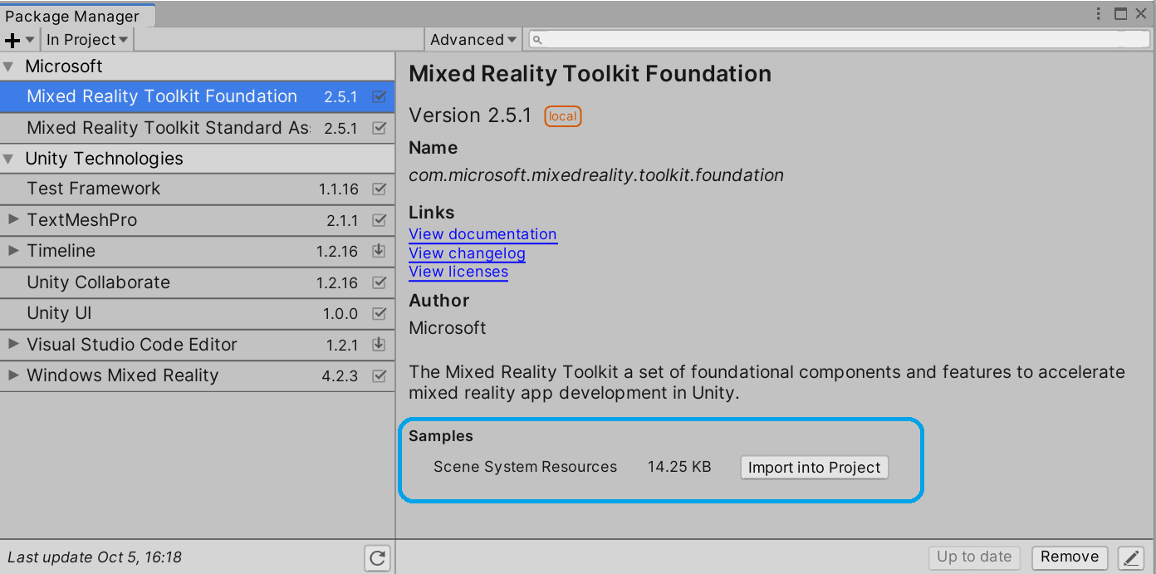
Task: Click version 4.2.3 of Windows Mixed Reality
Action: tap(340, 376)
